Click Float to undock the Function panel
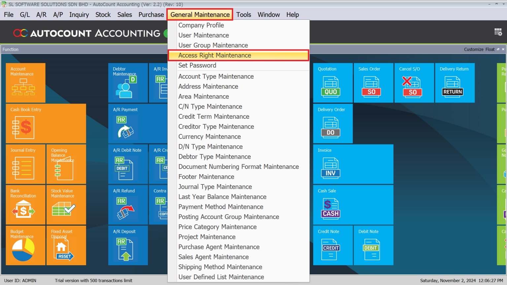 (490, 49)
